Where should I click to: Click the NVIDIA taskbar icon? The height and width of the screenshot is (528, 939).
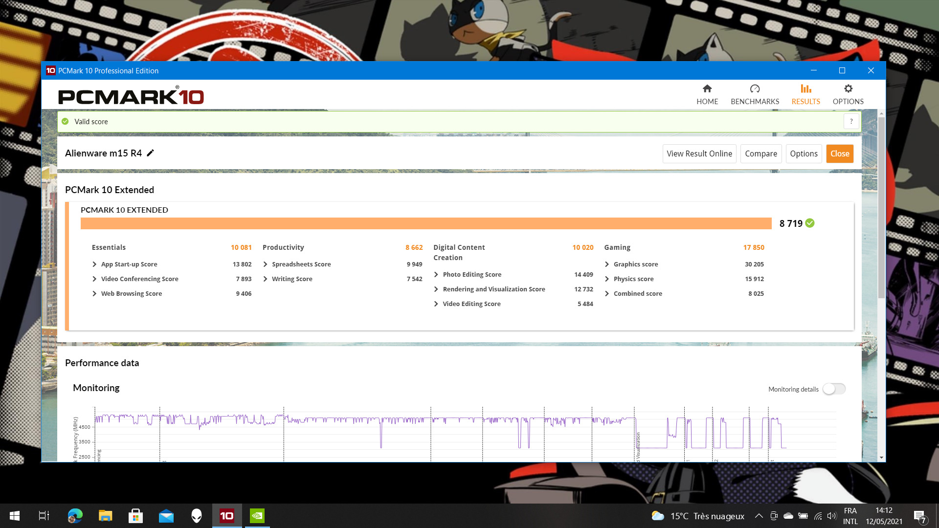pyautogui.click(x=257, y=515)
